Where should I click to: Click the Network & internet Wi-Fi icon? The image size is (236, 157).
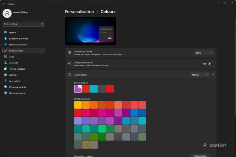point(6,45)
